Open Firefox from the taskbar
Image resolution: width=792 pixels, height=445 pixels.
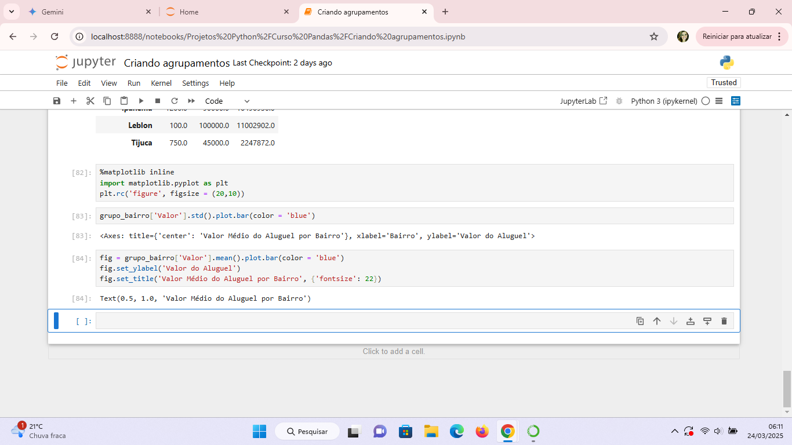482,431
